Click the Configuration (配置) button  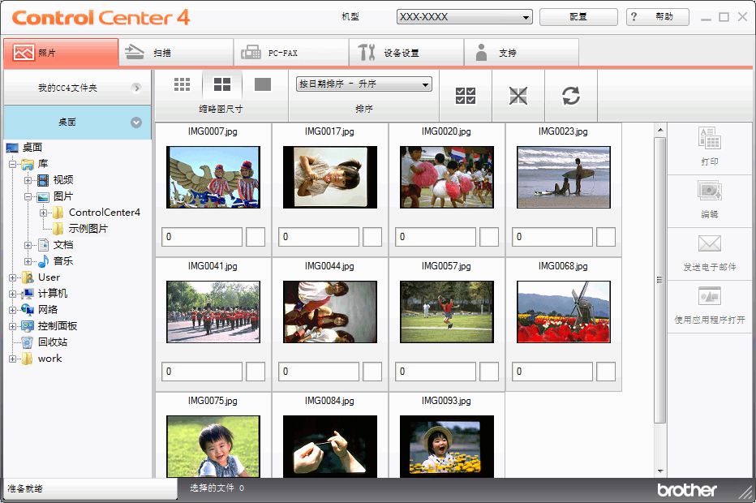(x=578, y=17)
